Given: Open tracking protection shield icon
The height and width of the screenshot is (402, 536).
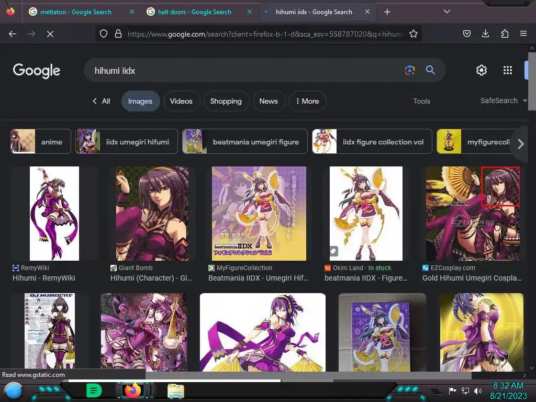Looking at the screenshot, I should click(x=104, y=33).
